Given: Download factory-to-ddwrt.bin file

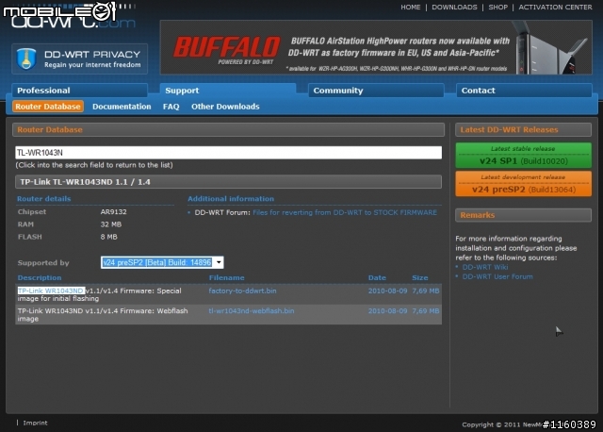Looking at the screenshot, I should point(242,291).
